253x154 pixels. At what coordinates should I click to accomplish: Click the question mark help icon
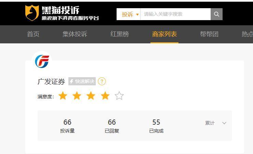[102, 81]
